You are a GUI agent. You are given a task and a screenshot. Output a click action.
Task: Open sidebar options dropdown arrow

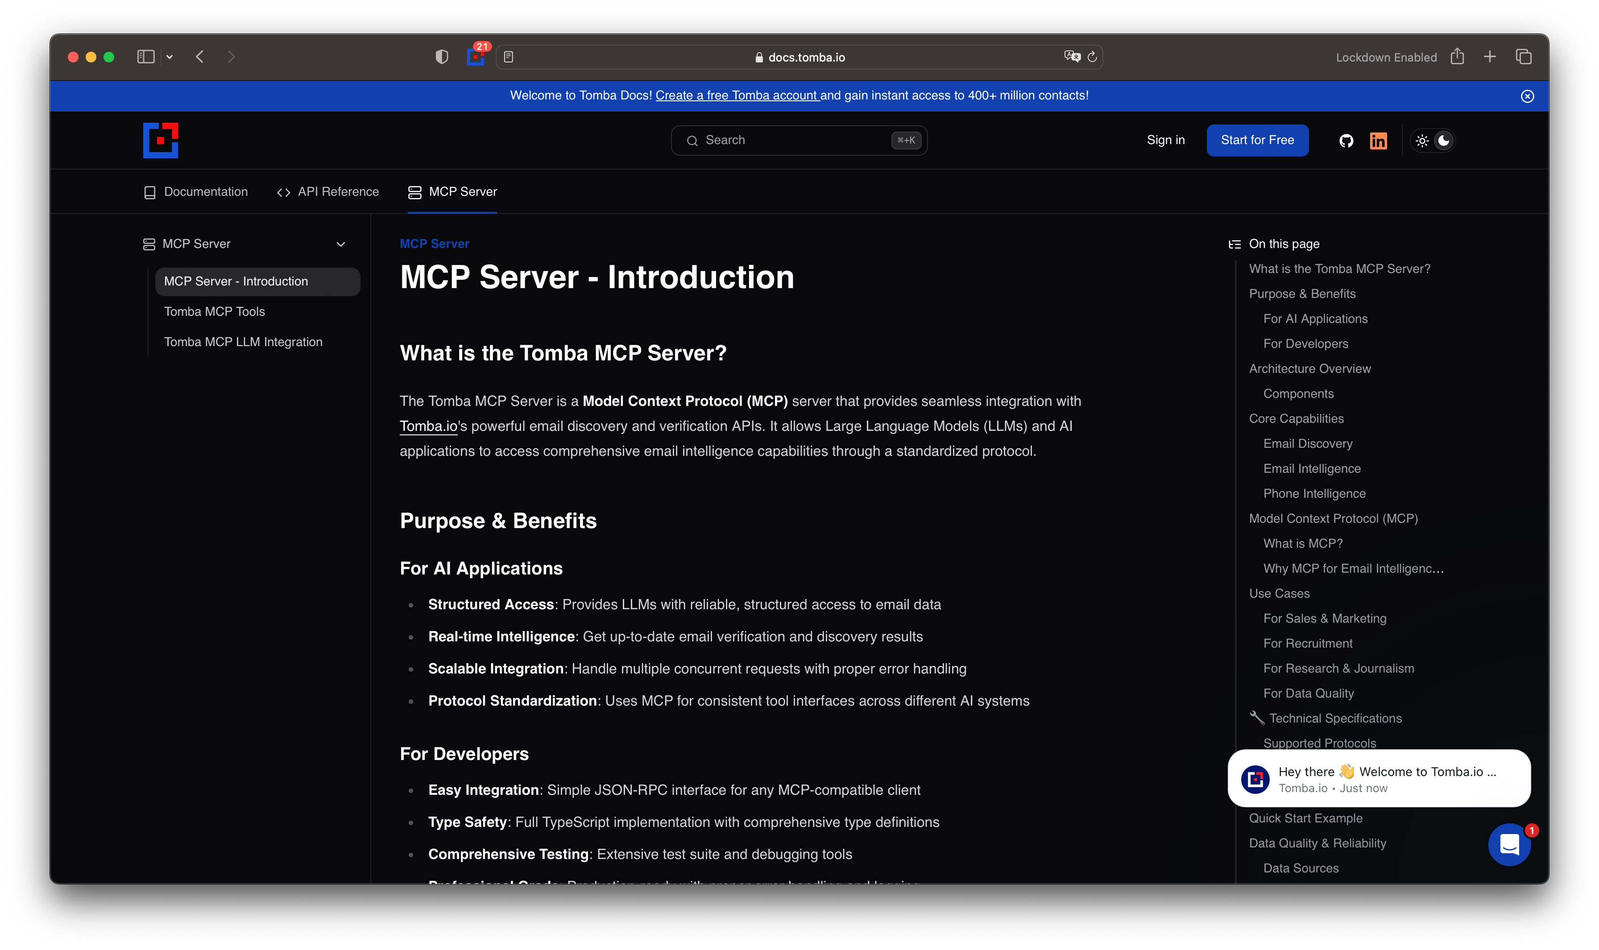(170, 57)
